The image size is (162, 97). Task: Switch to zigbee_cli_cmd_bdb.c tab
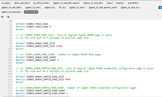pyautogui.click(x=12, y=8)
